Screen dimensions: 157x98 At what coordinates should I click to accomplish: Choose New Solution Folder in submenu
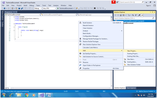(139, 65)
